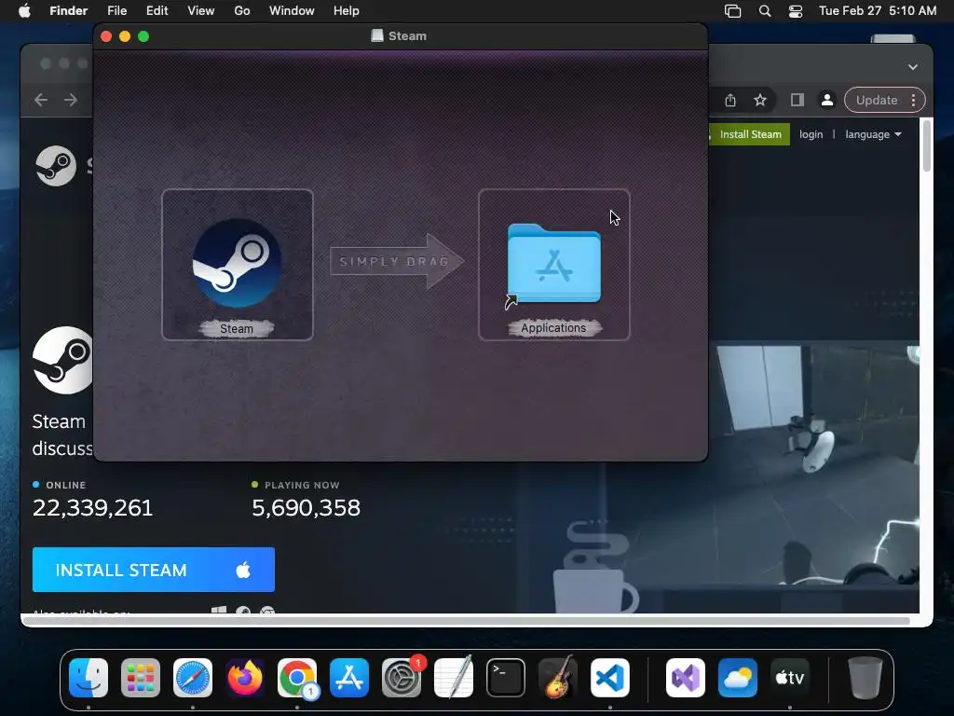Click the Stage Manager menu bar icon
This screenshot has height=716, width=954.
coord(732,11)
